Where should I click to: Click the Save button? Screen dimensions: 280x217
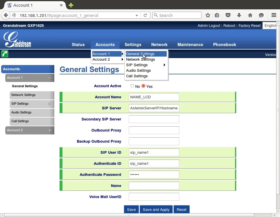131,209
